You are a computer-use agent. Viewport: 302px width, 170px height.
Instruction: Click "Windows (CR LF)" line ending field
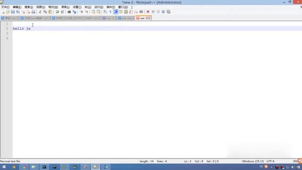click(253, 161)
